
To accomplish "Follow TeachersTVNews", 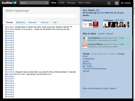I will 122,44.
